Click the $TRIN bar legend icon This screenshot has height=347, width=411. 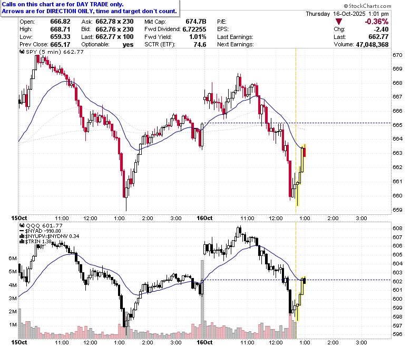[22, 242]
